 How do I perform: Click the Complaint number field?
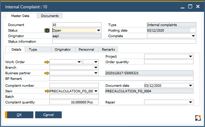(74, 86)
